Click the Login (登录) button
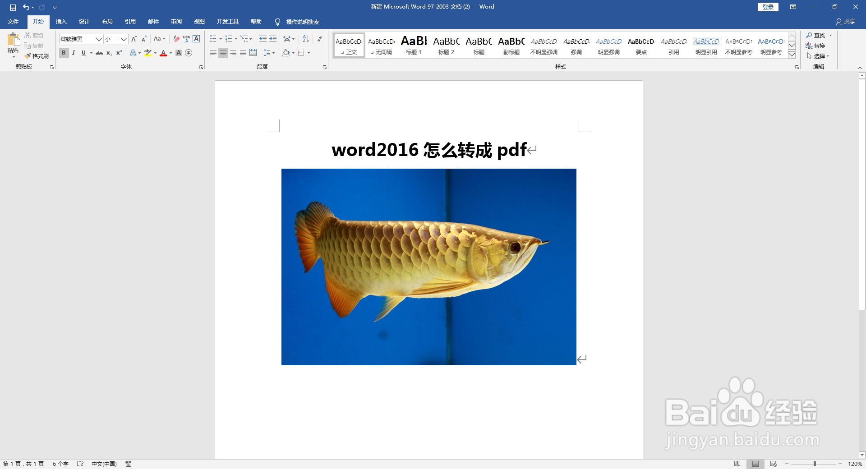 (x=768, y=7)
